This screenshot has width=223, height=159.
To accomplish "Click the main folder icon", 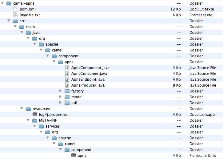I will (x=22, y=27).
